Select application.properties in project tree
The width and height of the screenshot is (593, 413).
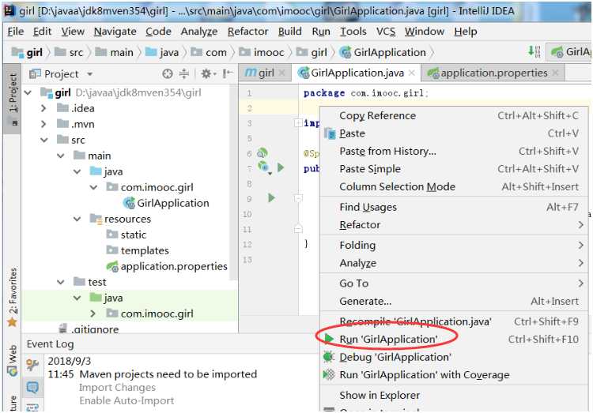click(x=167, y=266)
